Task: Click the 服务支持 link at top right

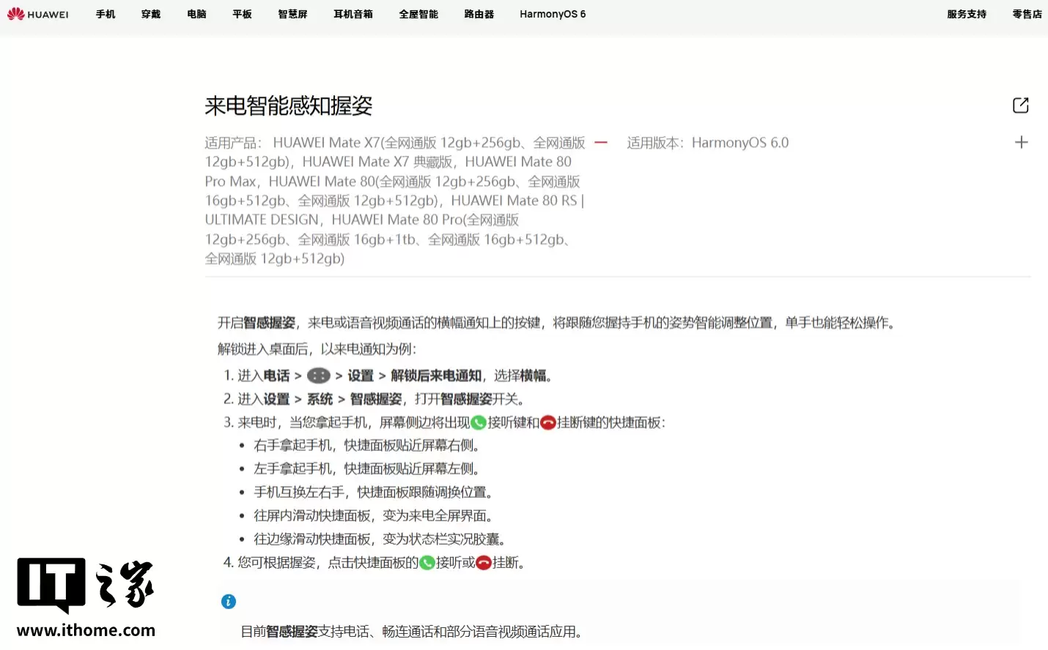Action: [966, 13]
